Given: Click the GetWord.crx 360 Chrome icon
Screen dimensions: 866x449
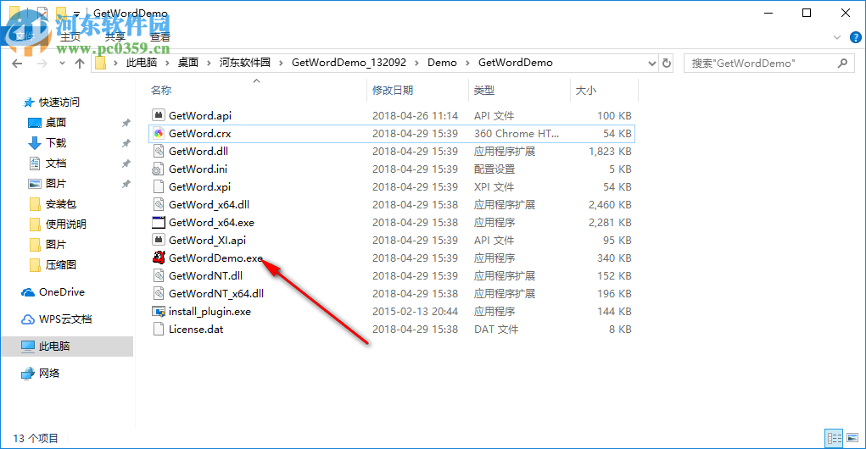Looking at the screenshot, I should pos(159,133).
